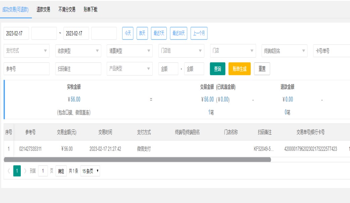Click the 参考号 input field
Image resolution: width=350 pixels, height=203 pixels.
click(x=27, y=69)
